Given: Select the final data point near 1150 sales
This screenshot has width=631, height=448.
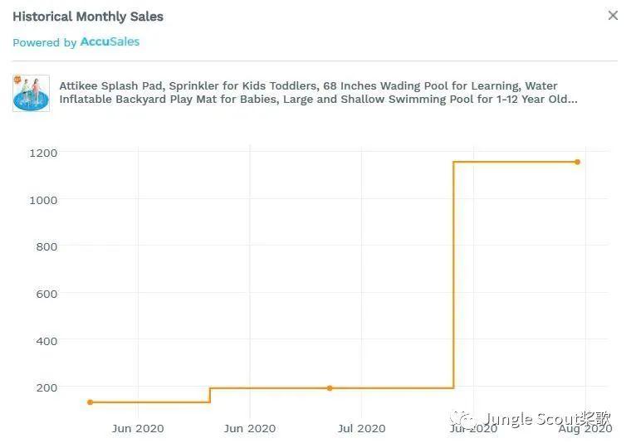Looking at the screenshot, I should 577,162.
